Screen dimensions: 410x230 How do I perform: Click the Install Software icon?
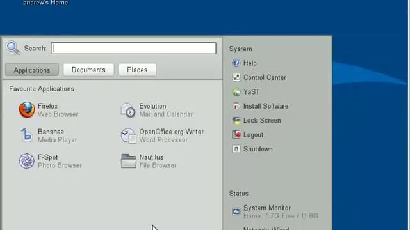pos(236,106)
